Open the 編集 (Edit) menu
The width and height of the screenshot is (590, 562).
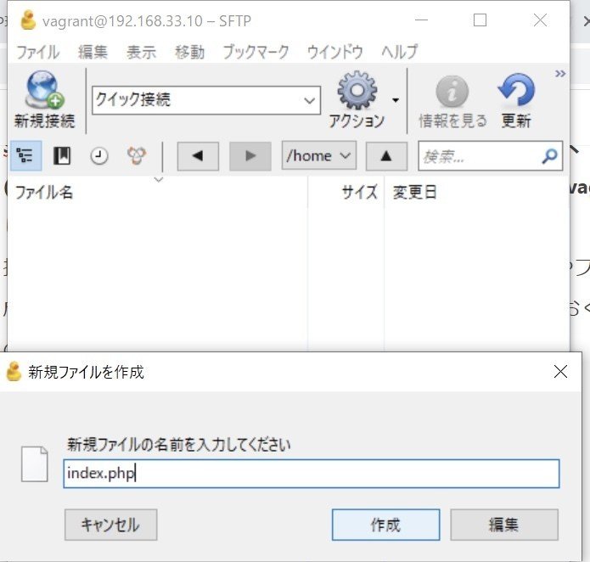click(93, 52)
